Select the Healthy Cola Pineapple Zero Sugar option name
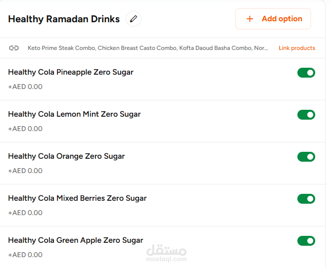The width and height of the screenshot is (333, 268). point(71,72)
